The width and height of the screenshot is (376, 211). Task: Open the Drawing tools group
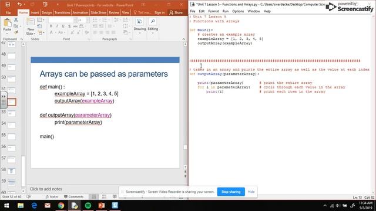coord(140,25)
